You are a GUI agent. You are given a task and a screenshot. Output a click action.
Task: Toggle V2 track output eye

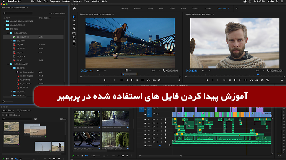tap(157, 108)
